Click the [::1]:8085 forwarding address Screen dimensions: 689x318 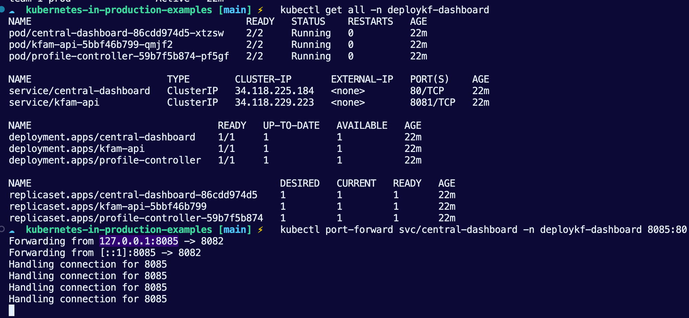(128, 253)
